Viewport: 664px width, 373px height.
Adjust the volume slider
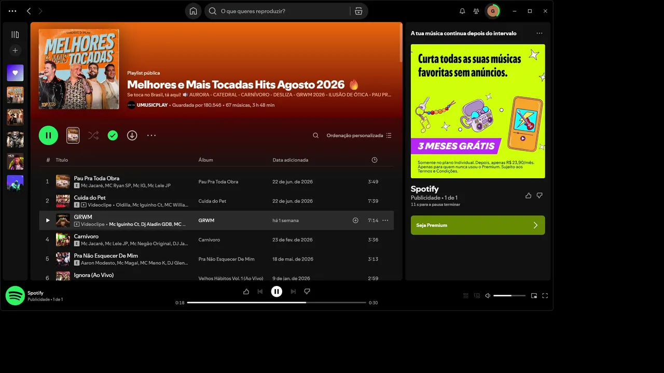point(509,296)
